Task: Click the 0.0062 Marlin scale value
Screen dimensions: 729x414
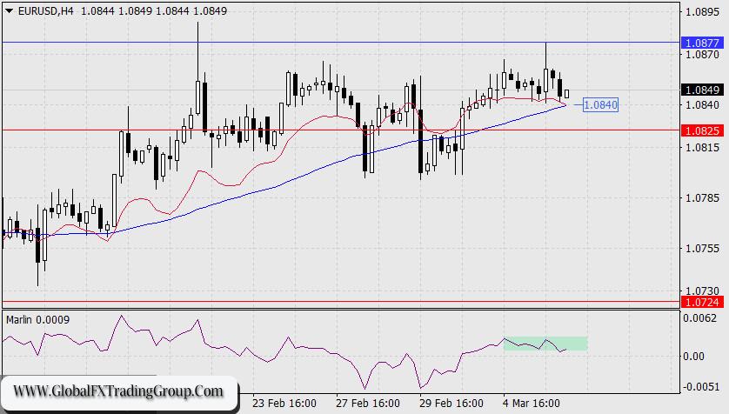Action: pyautogui.click(x=699, y=318)
